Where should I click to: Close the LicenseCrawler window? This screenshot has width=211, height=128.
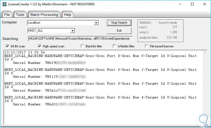[205, 4]
